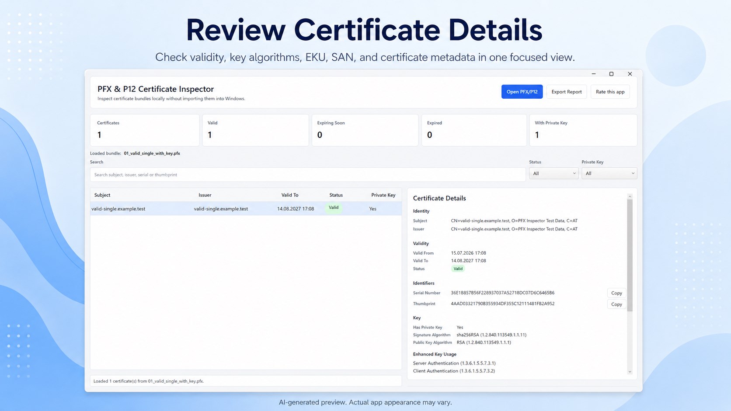Click the serial number value 36E1B857B56F...
Screen dimensions: 731x411
pos(502,293)
